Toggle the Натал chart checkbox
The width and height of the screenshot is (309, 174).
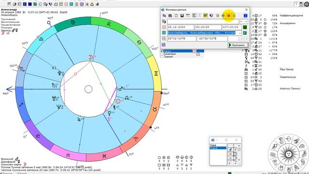(x=162, y=51)
